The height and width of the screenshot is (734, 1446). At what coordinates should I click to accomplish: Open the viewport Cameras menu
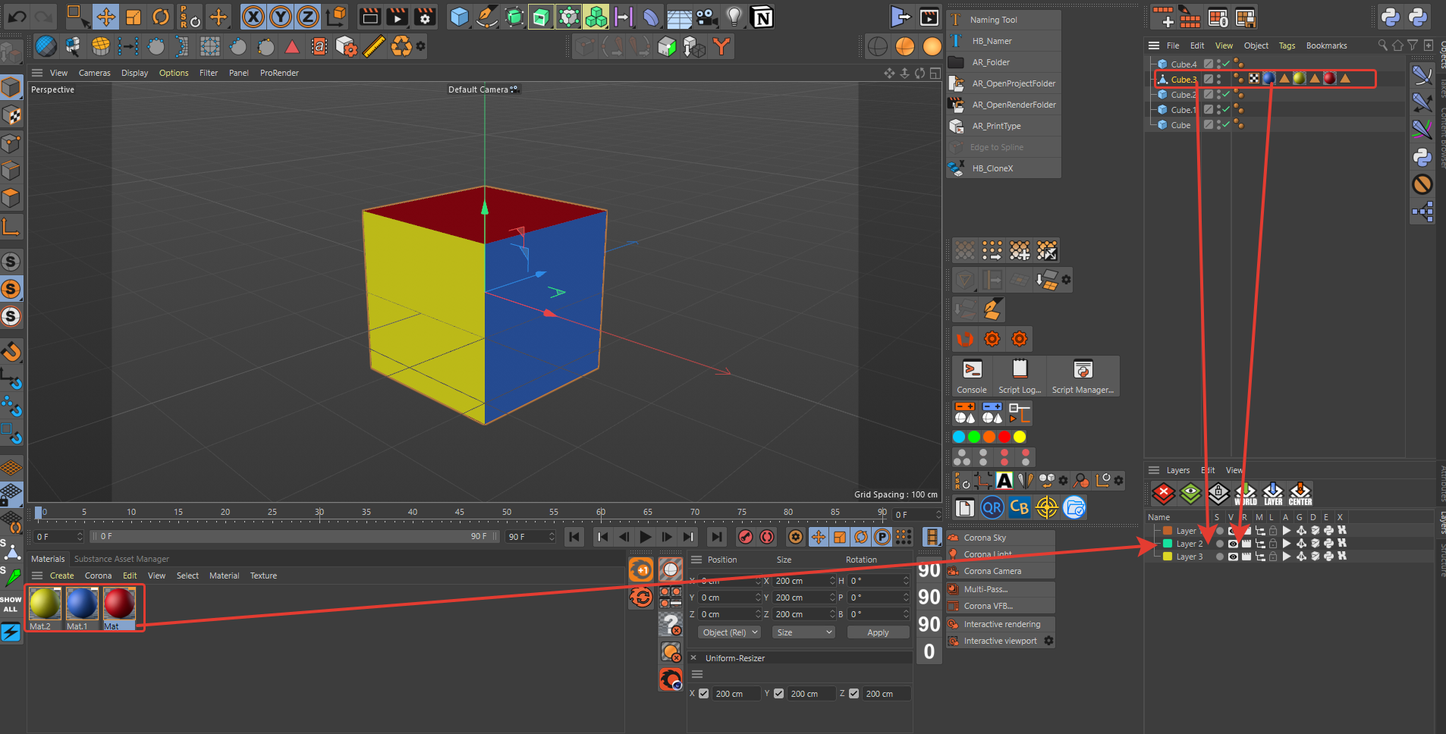pos(94,73)
